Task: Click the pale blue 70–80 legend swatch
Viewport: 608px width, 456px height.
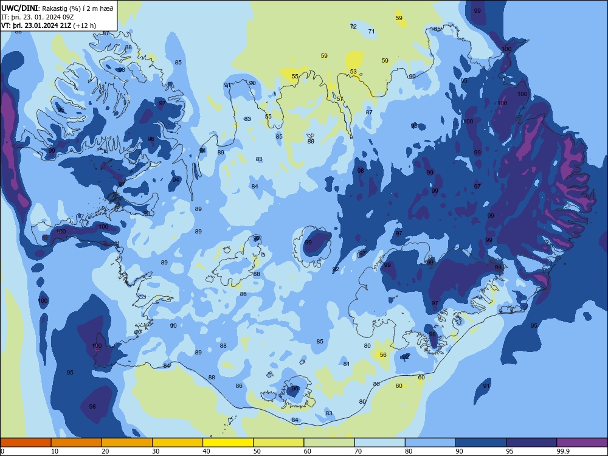Action: tap(379, 443)
